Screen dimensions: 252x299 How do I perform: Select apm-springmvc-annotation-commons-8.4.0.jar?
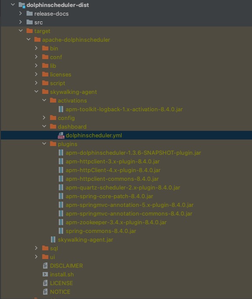pyautogui.click(x=129, y=213)
